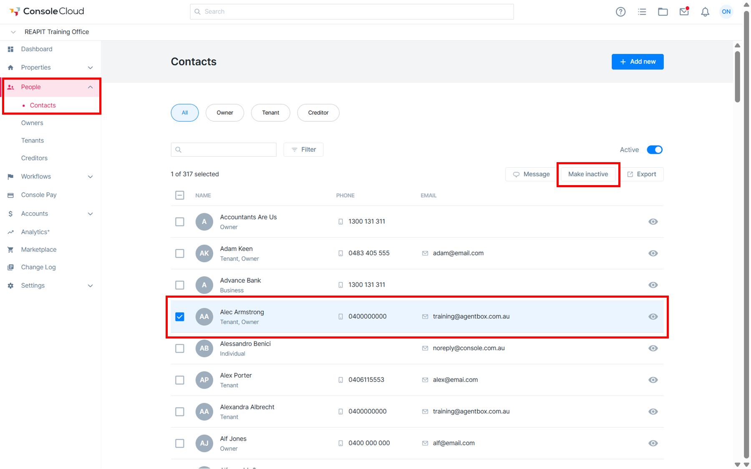Go to Dashboard in sidebar

(x=37, y=49)
